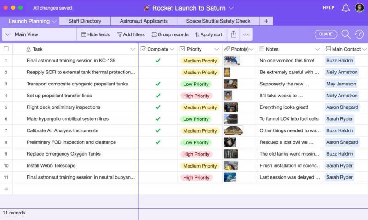
Task: Click the Main Contact linked-record icon
Action: (x=328, y=49)
